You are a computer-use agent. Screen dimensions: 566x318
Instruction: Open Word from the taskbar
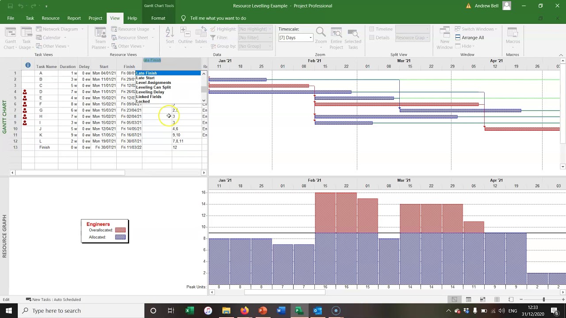(x=280, y=310)
